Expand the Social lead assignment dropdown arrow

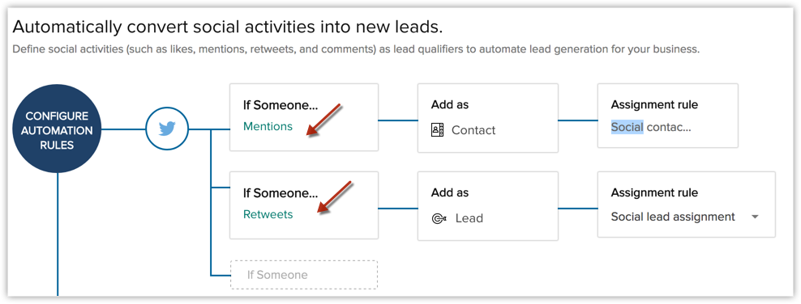coord(755,217)
